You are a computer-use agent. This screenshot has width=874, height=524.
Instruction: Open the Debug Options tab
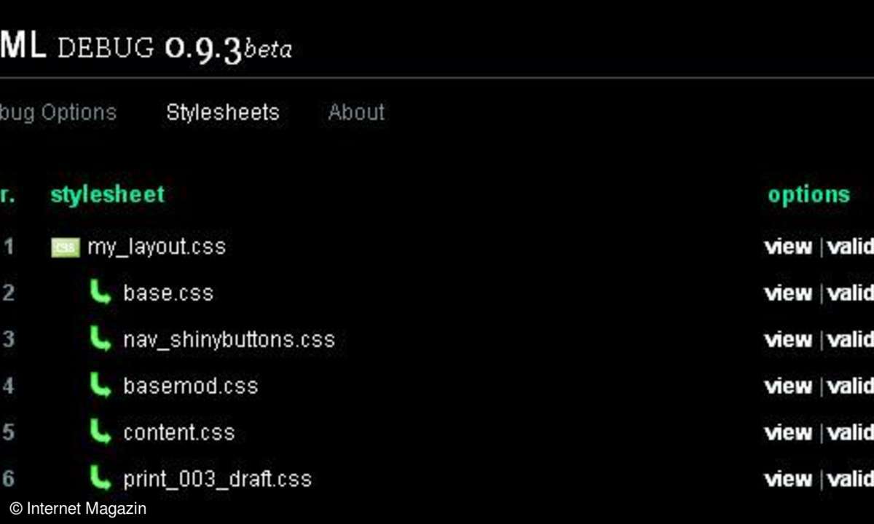click(x=58, y=113)
